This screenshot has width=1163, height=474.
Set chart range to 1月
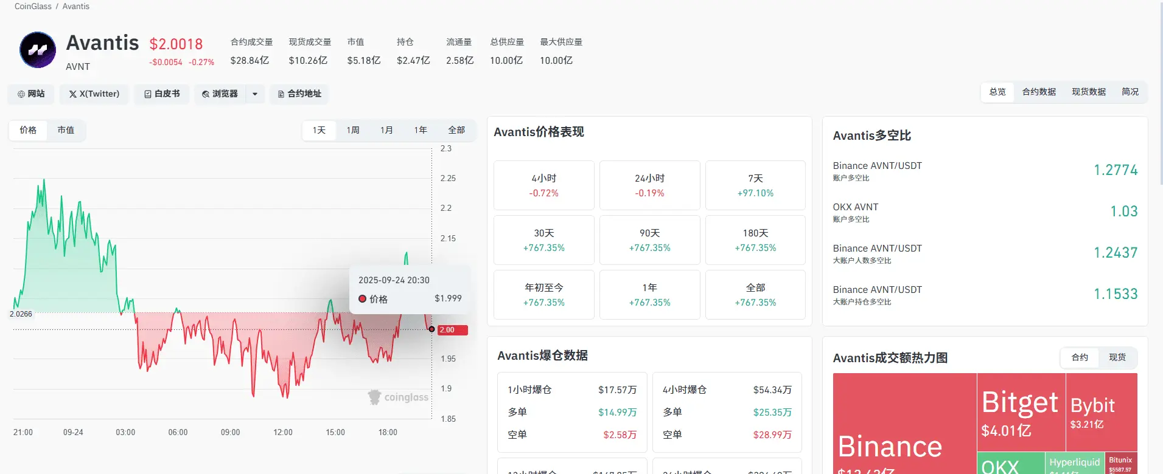click(386, 130)
